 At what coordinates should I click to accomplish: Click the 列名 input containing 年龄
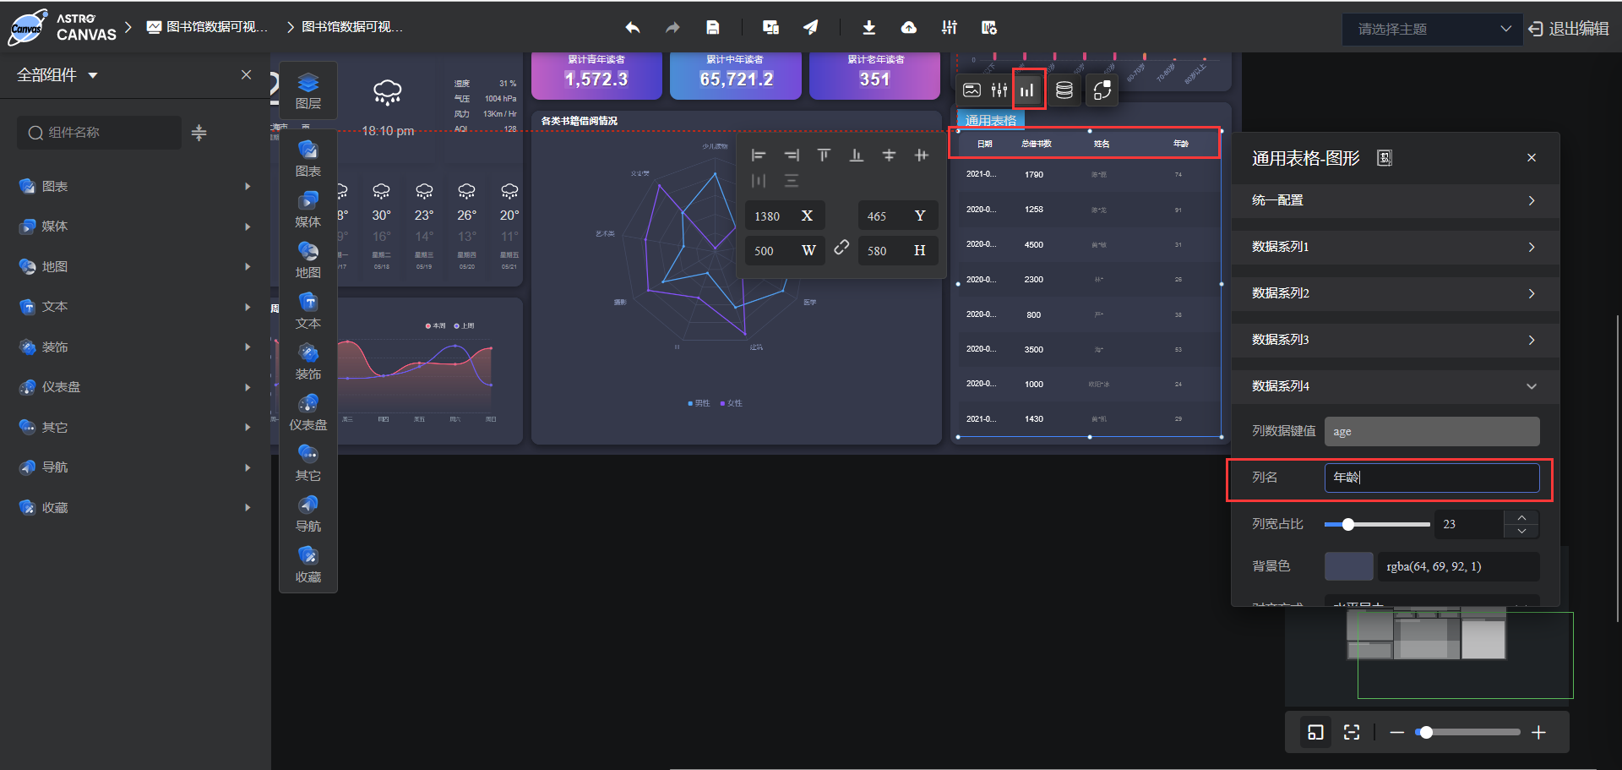[1432, 478]
